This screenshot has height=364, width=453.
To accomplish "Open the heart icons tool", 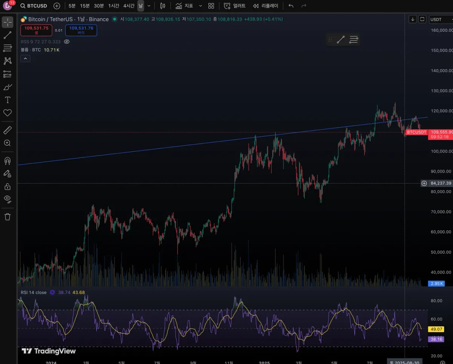I will point(7,113).
